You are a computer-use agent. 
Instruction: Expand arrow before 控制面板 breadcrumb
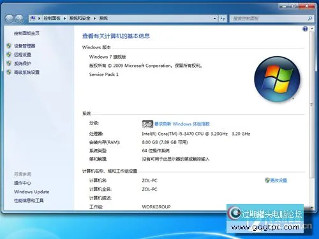(x=40, y=18)
